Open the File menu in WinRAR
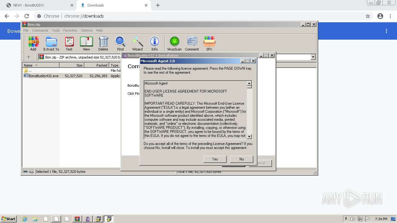Screen dimensions: 397x223 point(26,30)
